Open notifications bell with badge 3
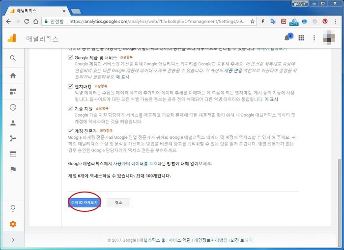 click(287, 38)
